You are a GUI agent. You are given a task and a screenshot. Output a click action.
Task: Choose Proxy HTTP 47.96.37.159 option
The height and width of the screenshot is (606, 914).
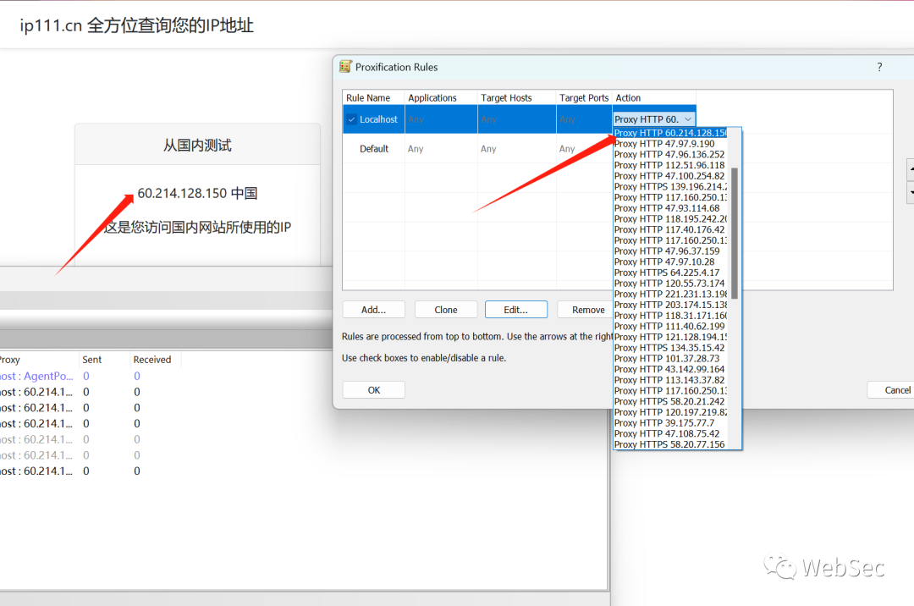[670, 251]
